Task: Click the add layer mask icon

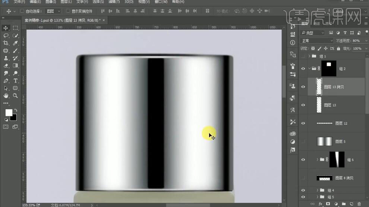Action: click(x=328, y=204)
